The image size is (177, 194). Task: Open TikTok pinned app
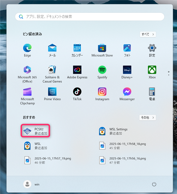click(77, 94)
